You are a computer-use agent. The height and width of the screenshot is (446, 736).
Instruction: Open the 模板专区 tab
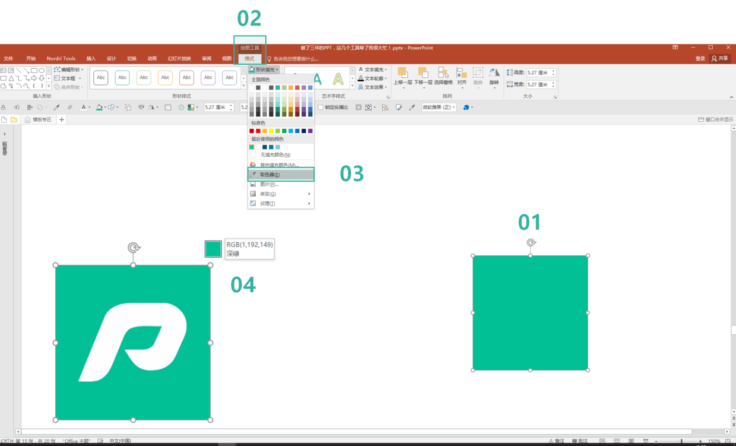tap(39, 119)
